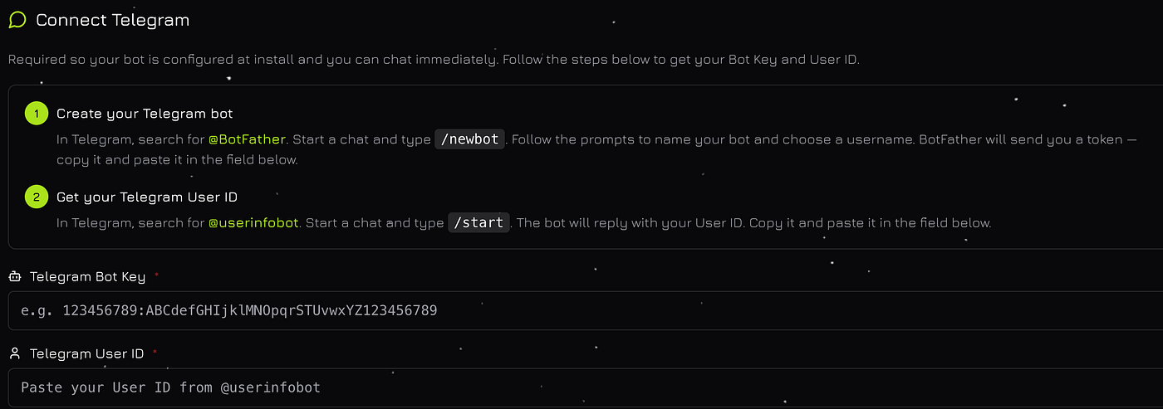Click the robot icon next to Telegram Bot Key
The image size is (1163, 409).
[x=15, y=277]
